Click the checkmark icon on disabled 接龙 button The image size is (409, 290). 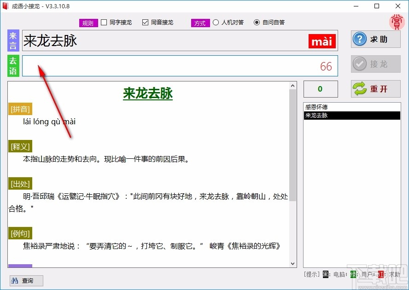pos(361,64)
